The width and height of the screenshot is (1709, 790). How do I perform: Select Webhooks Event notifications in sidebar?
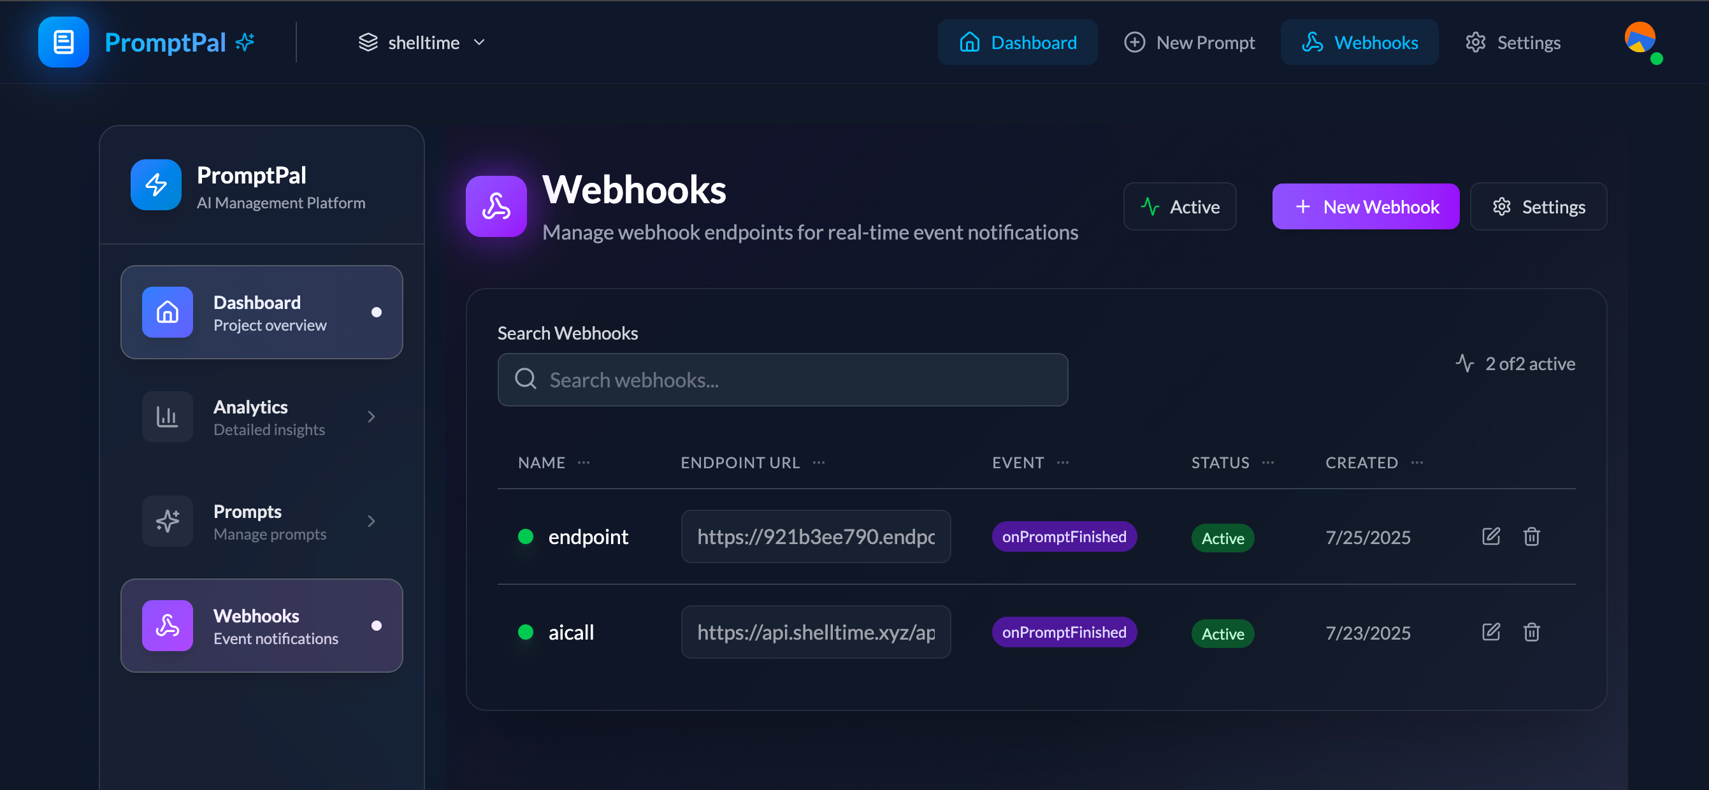(261, 626)
